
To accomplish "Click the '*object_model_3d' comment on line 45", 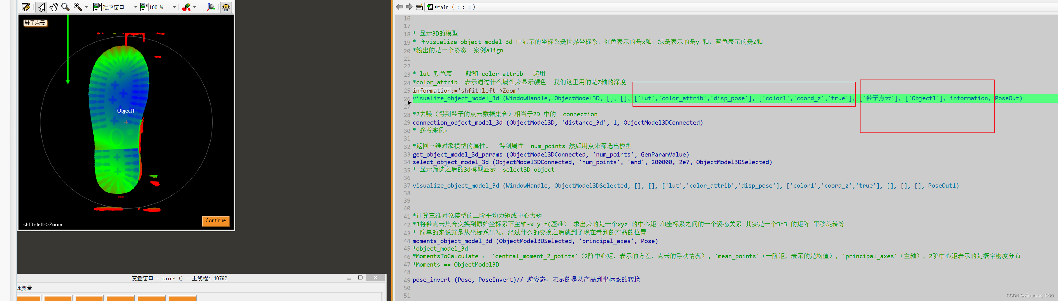I will pyautogui.click(x=440, y=249).
